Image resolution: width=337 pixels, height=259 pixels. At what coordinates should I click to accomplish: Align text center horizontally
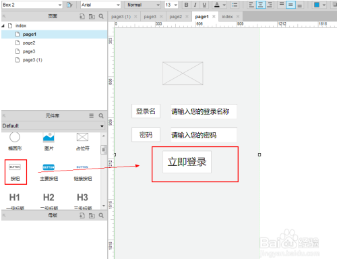click(x=260, y=5)
